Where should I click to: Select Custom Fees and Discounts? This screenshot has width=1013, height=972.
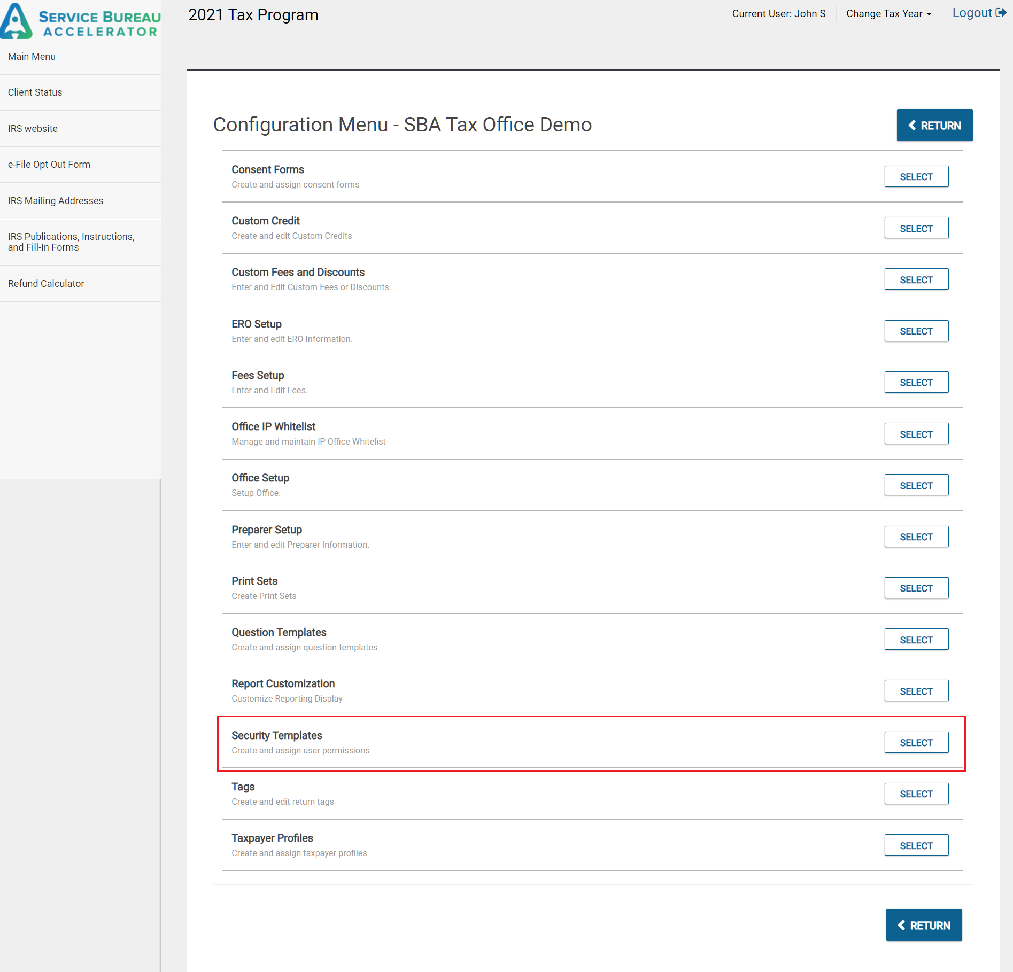[916, 280]
